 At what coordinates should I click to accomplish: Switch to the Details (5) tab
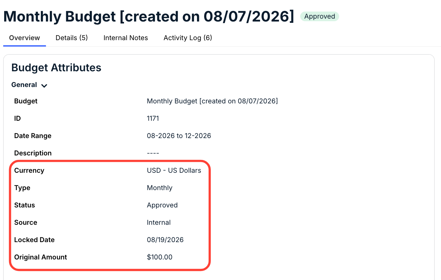[72, 38]
